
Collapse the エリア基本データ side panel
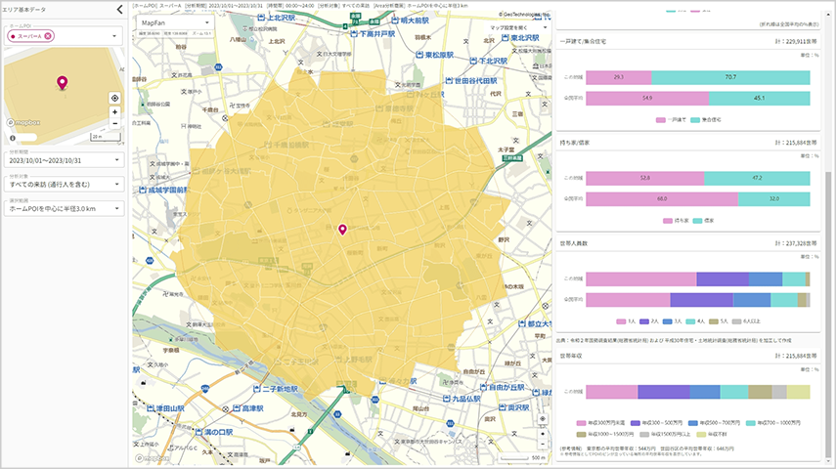point(119,10)
